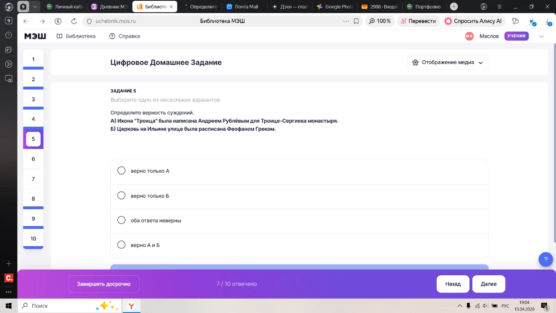The height and width of the screenshot is (313, 556).
Task: Open the Windows Start menu
Action: (x=8, y=306)
